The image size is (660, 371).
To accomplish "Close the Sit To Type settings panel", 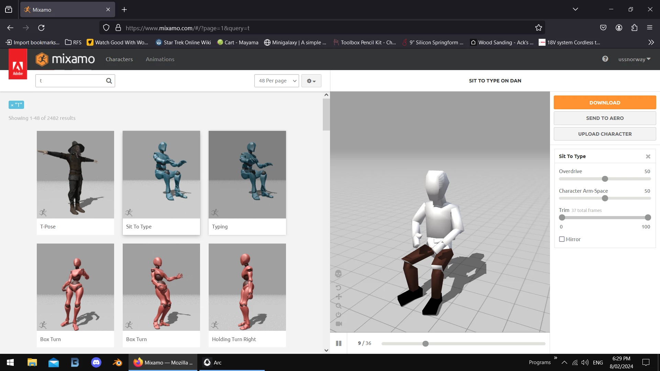I will coord(648,156).
